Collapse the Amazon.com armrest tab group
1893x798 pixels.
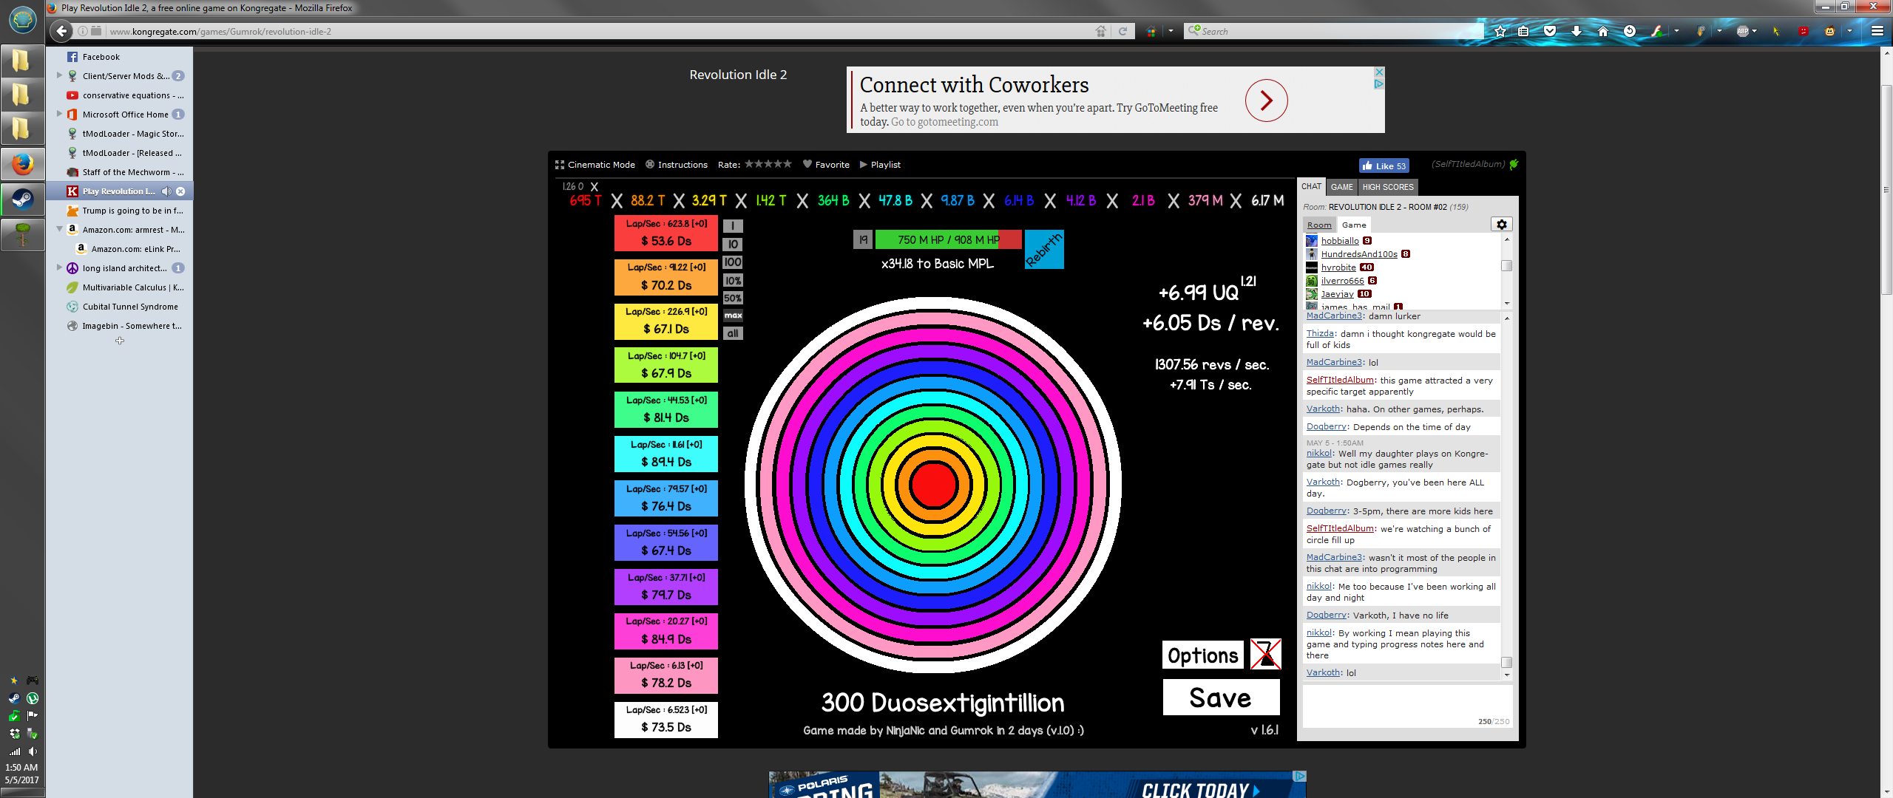(x=60, y=229)
